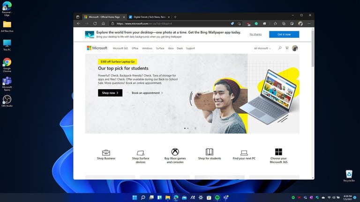Open Settings gear on the taskbar
Image resolution: width=360 pixels, height=202 pixels.
pyautogui.click(x=201, y=197)
